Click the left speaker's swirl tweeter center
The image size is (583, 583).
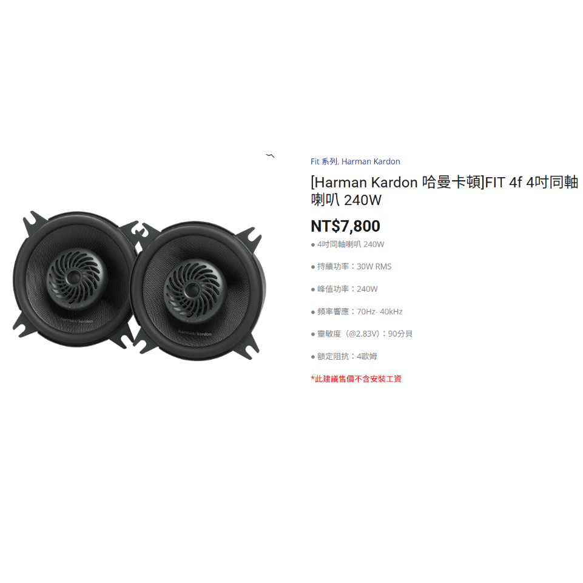[76, 277]
